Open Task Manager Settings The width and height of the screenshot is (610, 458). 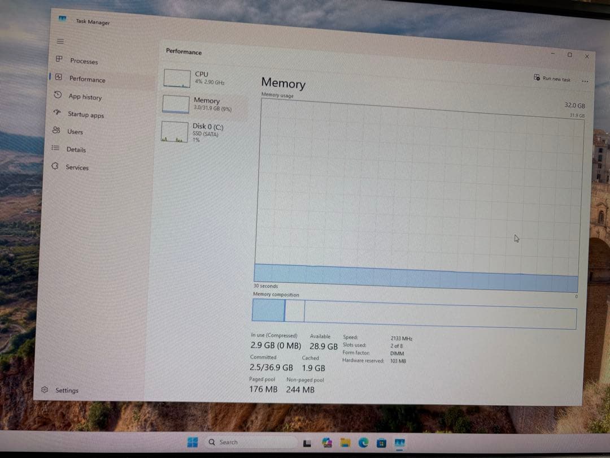(67, 390)
